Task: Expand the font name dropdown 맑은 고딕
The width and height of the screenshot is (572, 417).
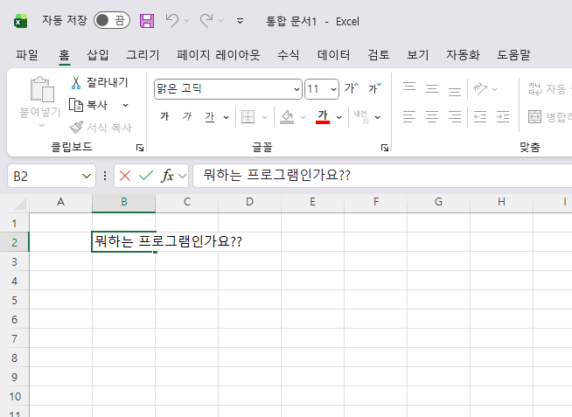Action: coord(296,88)
